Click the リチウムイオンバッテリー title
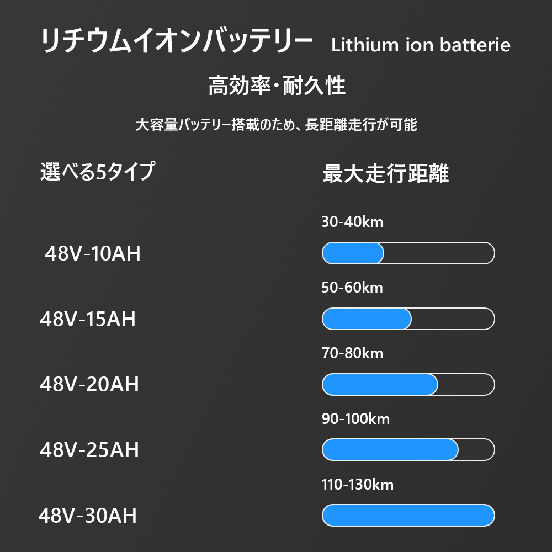Screen dimensions: 552x552 click(x=177, y=41)
